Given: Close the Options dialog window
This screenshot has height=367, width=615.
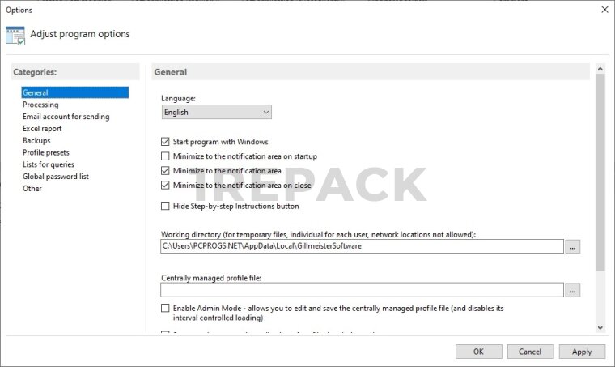Looking at the screenshot, I should click(604, 10).
